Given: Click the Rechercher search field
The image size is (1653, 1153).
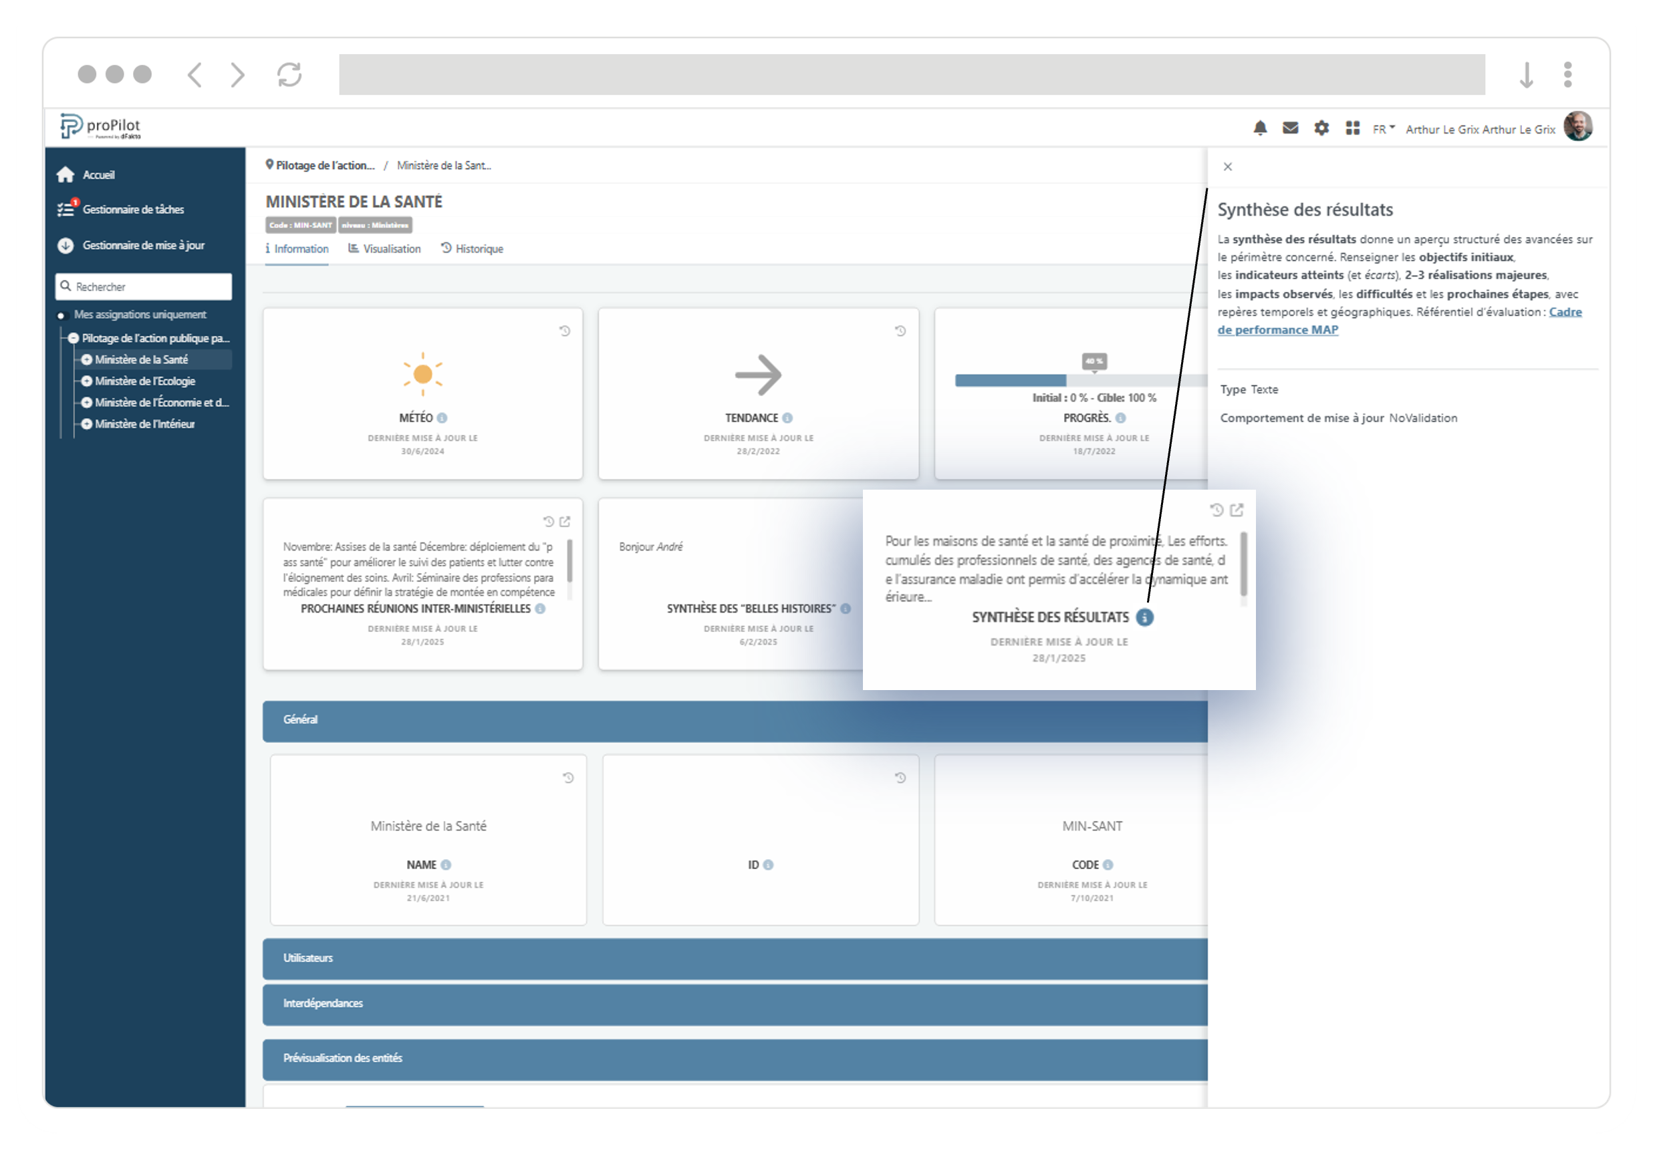Looking at the screenshot, I should pyautogui.click(x=144, y=287).
